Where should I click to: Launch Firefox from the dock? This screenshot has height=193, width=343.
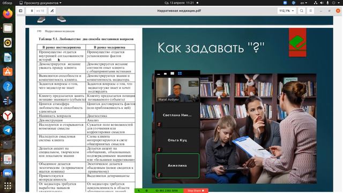(x=8, y=13)
